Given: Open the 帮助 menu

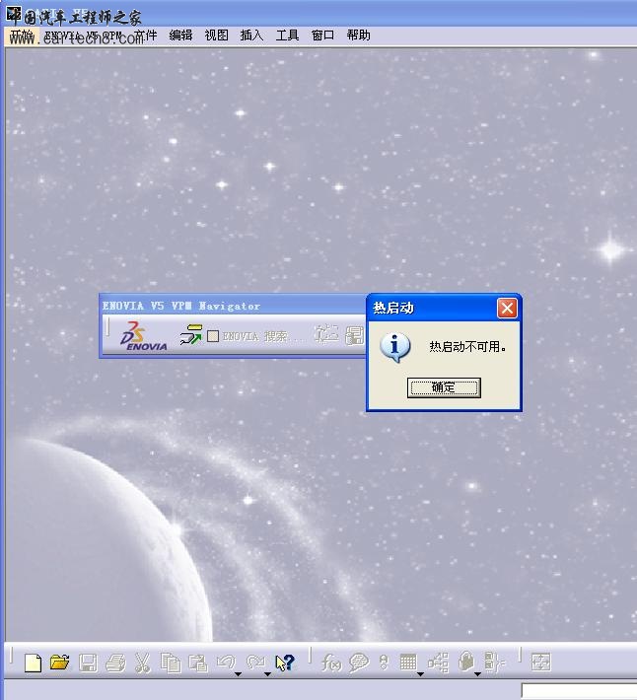Looking at the screenshot, I should tap(359, 35).
